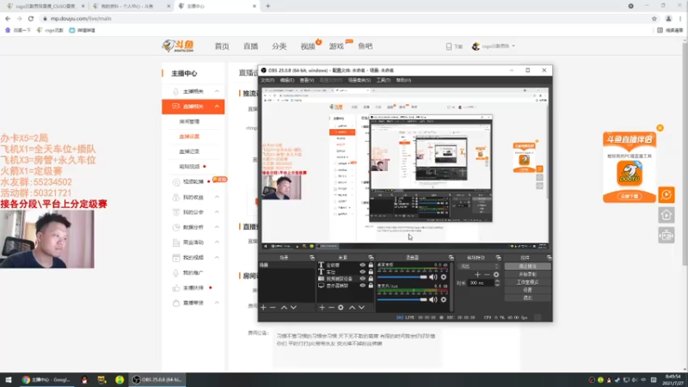Open 设置 settings button in OBS controls
The image size is (688, 387).
coord(527,290)
